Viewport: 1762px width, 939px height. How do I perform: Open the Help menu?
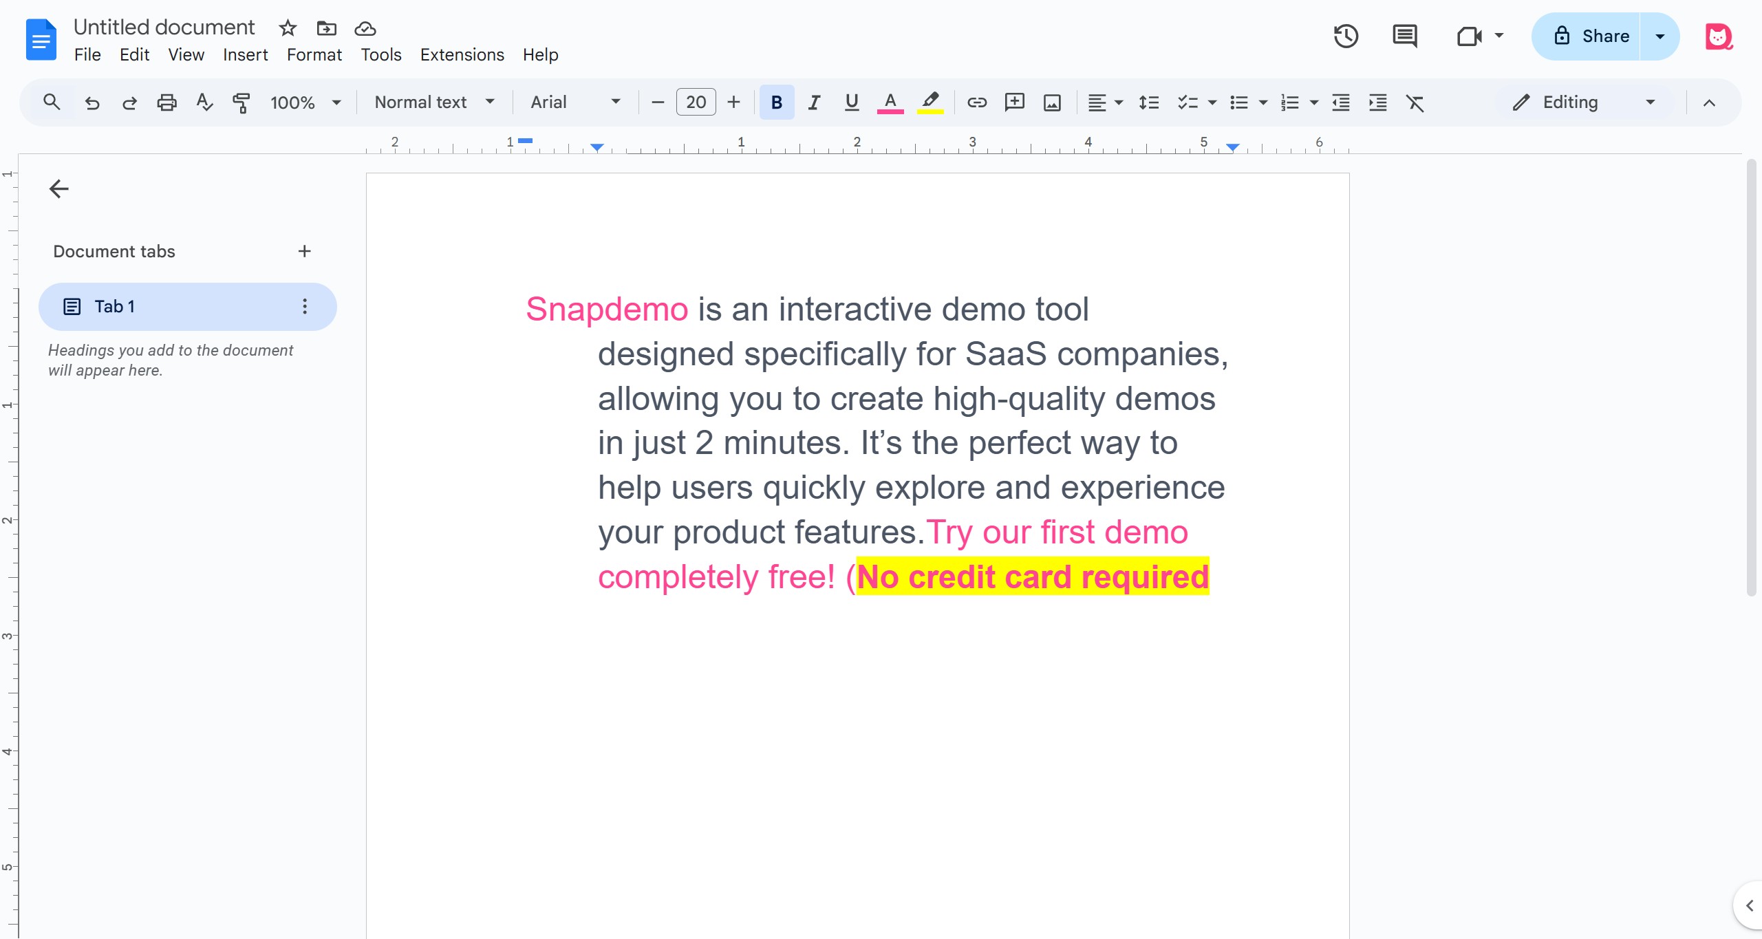click(x=540, y=55)
